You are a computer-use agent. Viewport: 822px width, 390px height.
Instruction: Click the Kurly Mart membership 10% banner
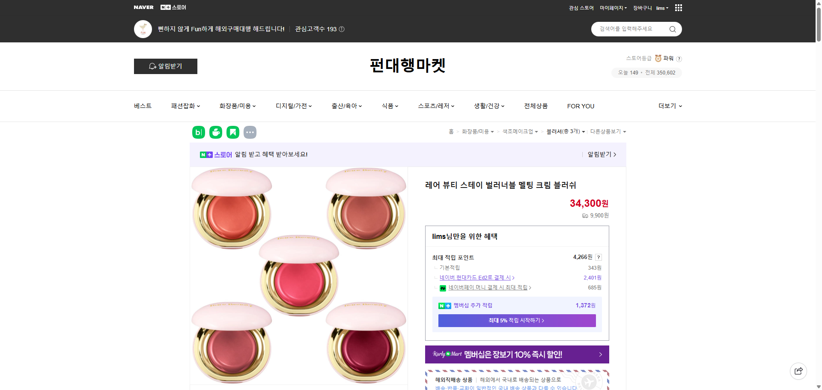(x=516, y=354)
